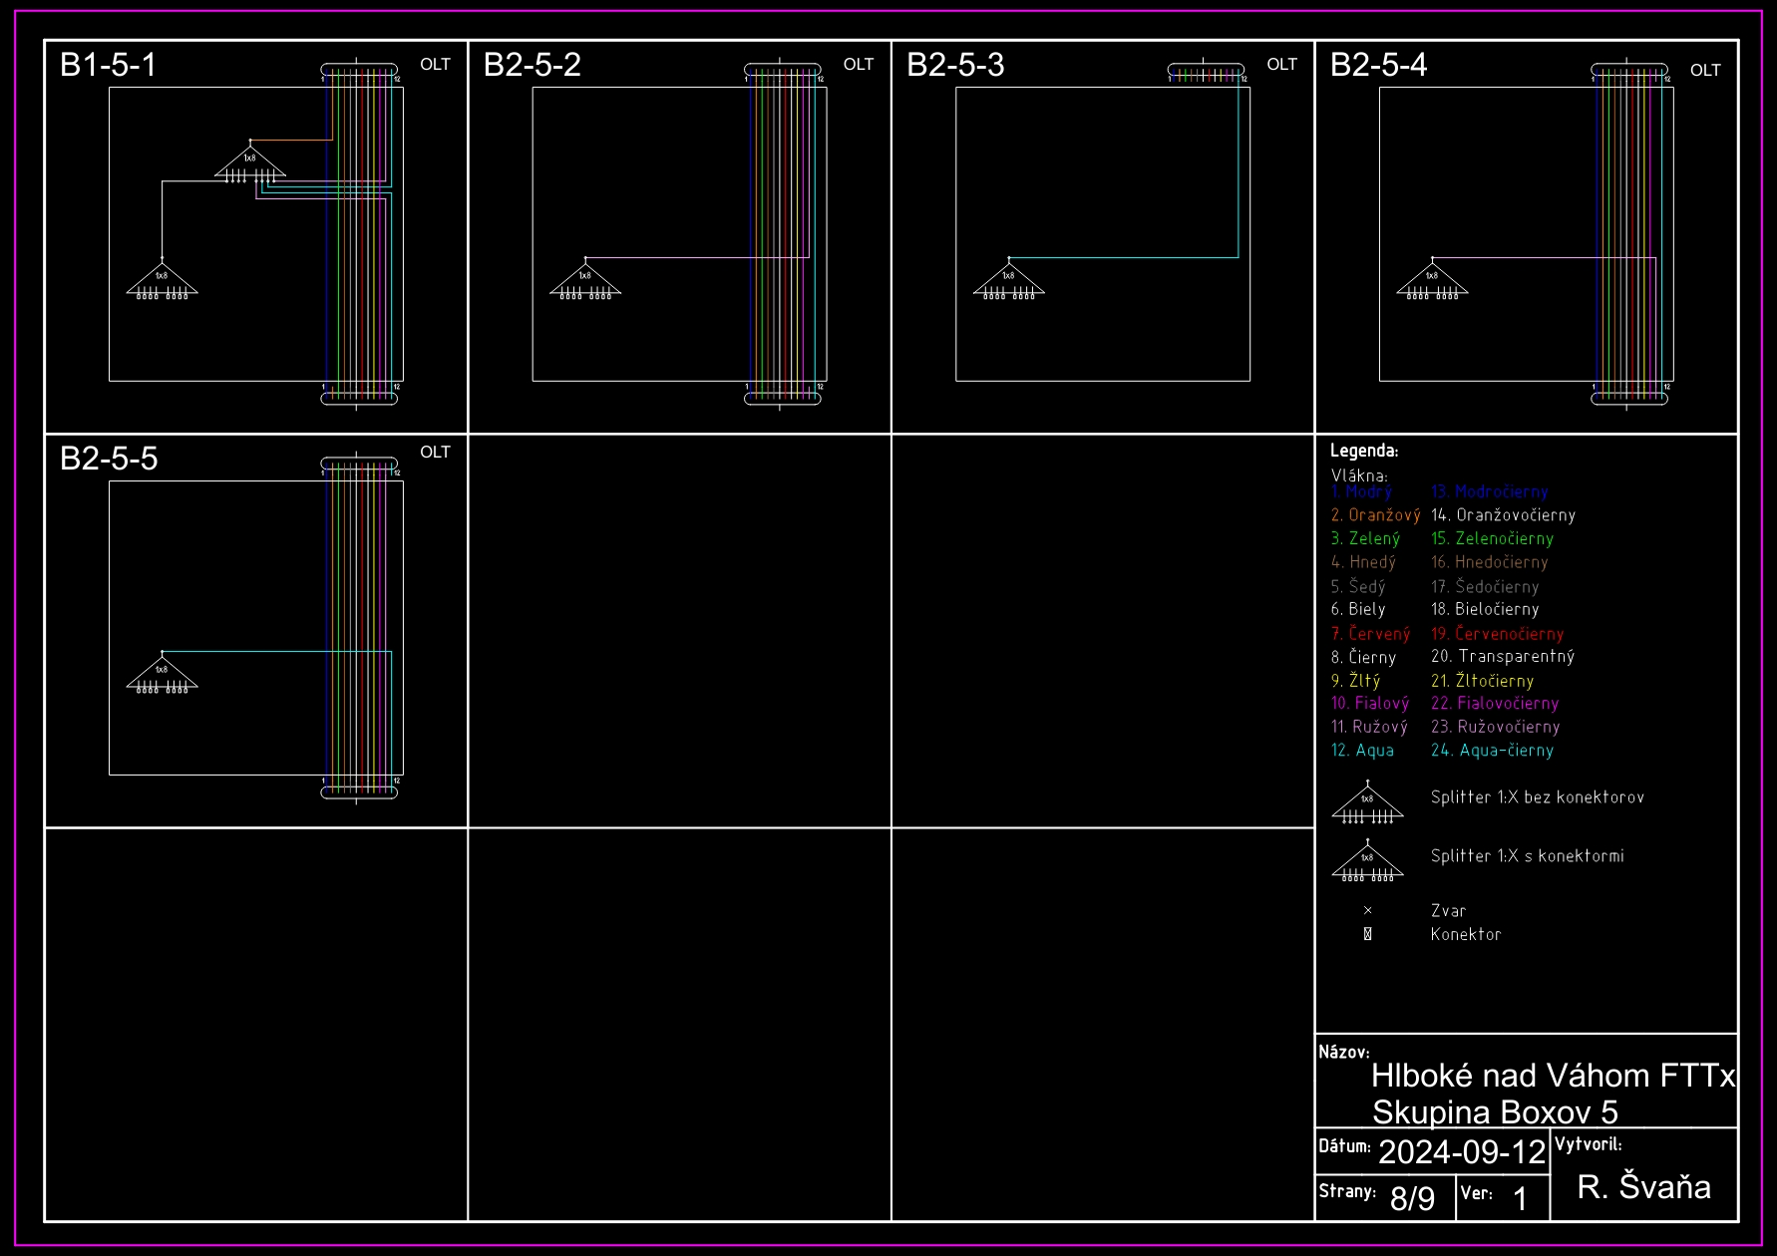Pick the 1x8 splitter in box B2-5-4
Screen dimensions: 1777x1256
pos(1432,280)
